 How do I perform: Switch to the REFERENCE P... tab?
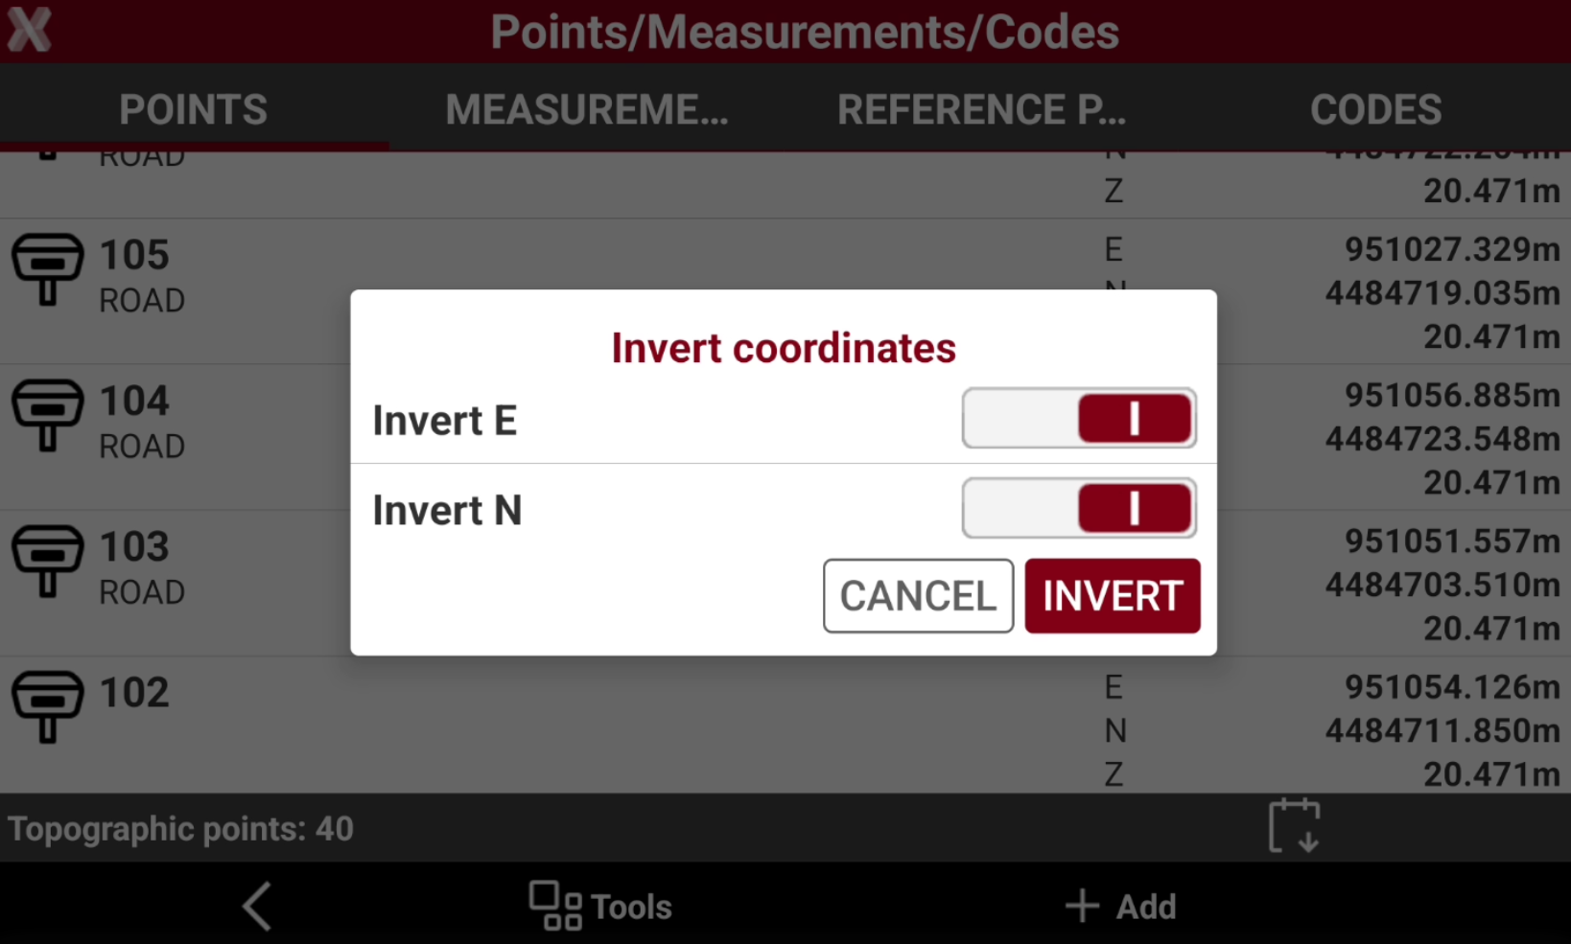point(982,109)
